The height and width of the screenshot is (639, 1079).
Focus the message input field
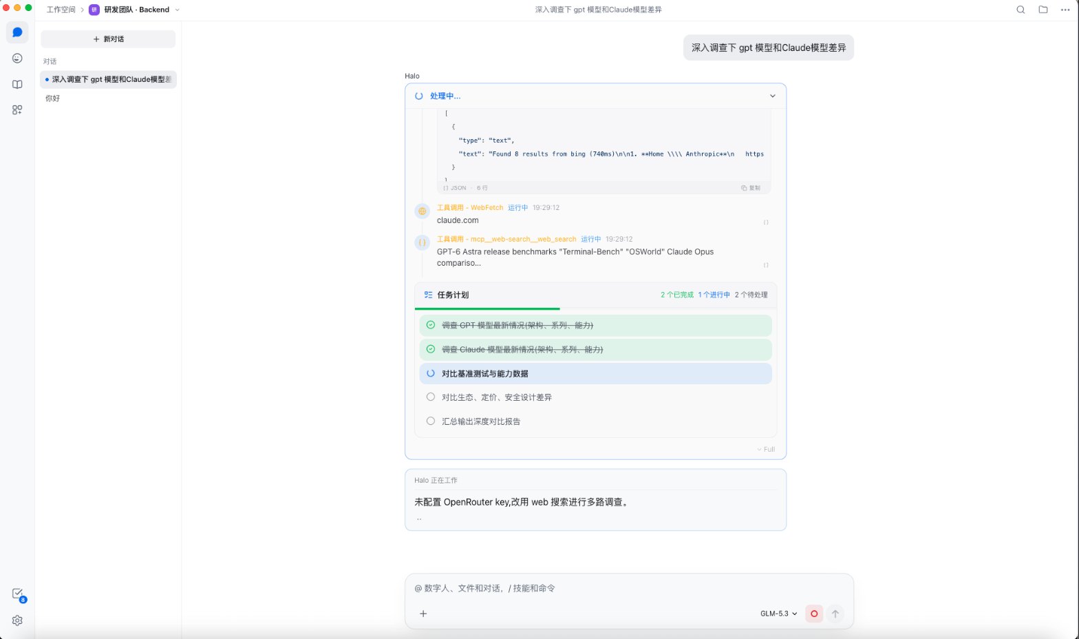(629, 588)
